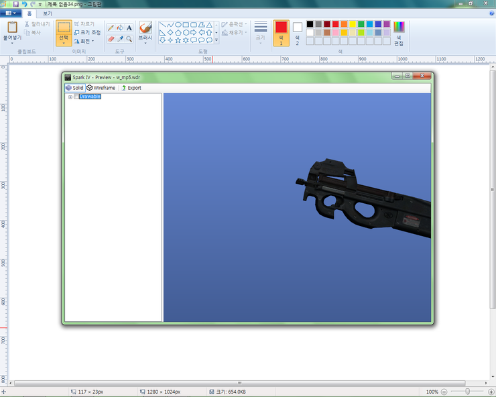Viewport: 496px width, 397px height.
Task: Click the 100% zoom level text
Action: pos(432,392)
